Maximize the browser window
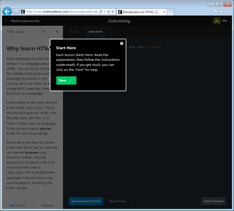This screenshot has width=234, height=211. 219,5
